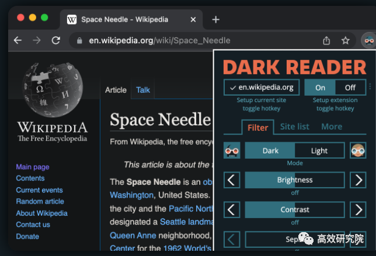This screenshot has width=376, height=256.
Task: Open the share icon in the address bar
Action: pos(326,40)
